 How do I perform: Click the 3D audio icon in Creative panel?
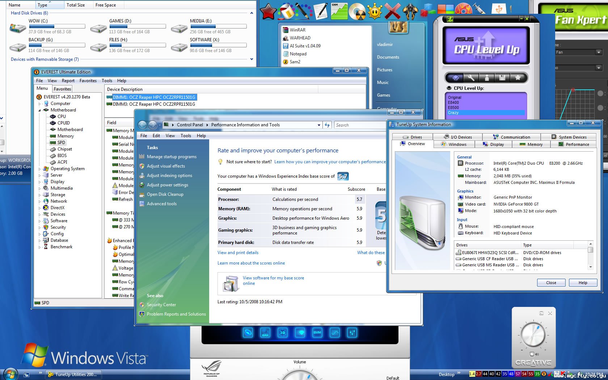pos(282,333)
